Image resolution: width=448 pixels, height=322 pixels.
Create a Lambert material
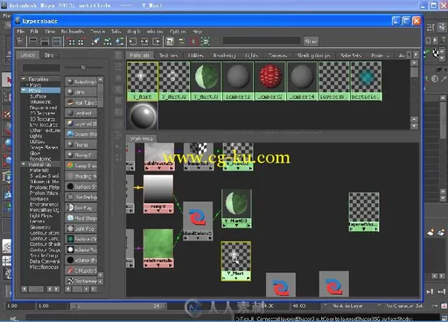80,113
